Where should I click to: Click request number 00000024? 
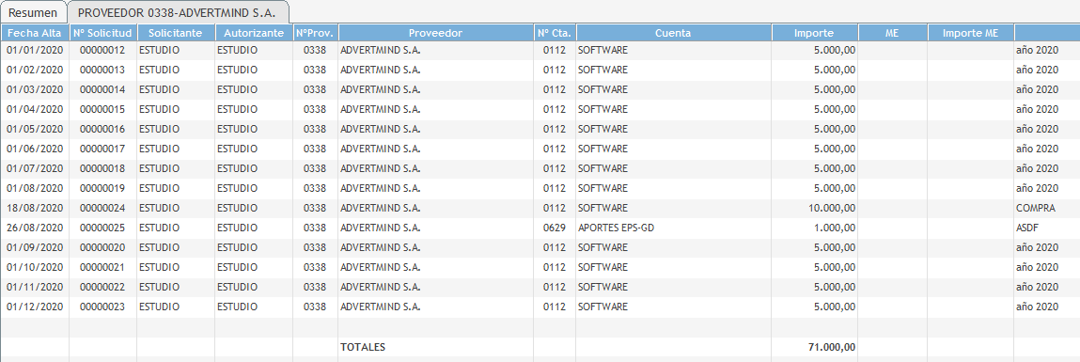click(102, 208)
